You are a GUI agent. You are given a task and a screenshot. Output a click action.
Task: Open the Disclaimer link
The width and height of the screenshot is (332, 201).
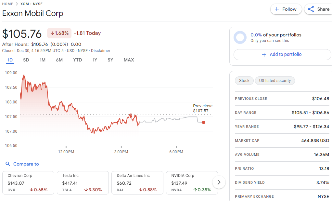101,51
